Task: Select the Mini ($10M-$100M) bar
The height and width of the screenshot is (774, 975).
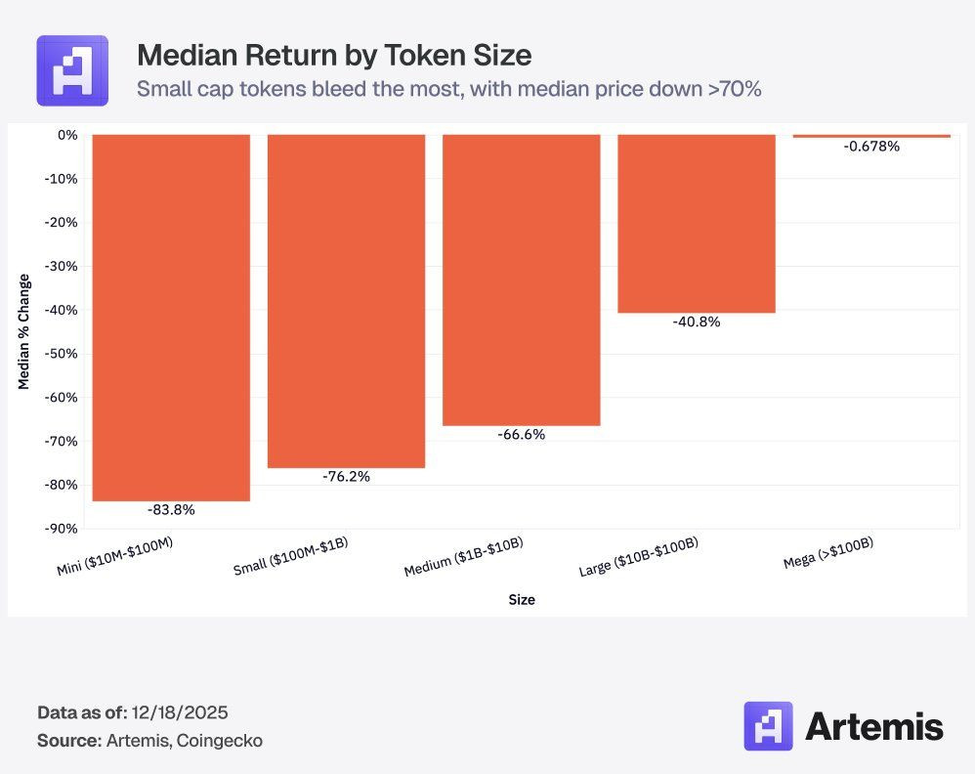Action: click(x=171, y=318)
